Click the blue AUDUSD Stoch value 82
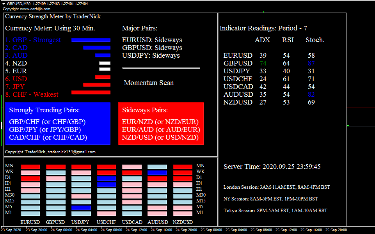 click(x=311, y=94)
